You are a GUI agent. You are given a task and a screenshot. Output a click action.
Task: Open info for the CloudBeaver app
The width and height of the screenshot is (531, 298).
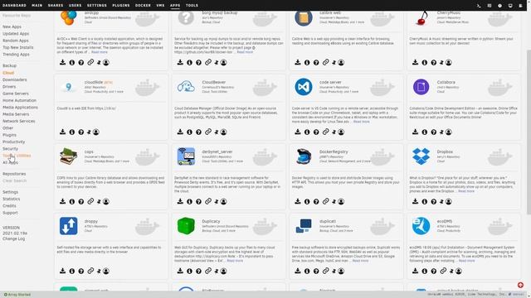click(189, 132)
